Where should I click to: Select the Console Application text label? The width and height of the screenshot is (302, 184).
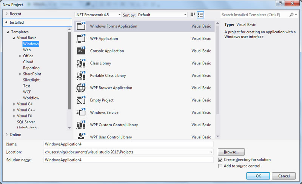[x=107, y=51]
